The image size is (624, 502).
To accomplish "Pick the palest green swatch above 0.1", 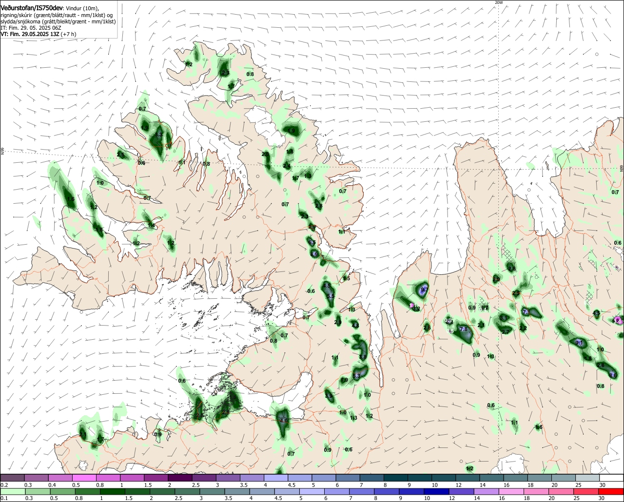I will [12, 492].
